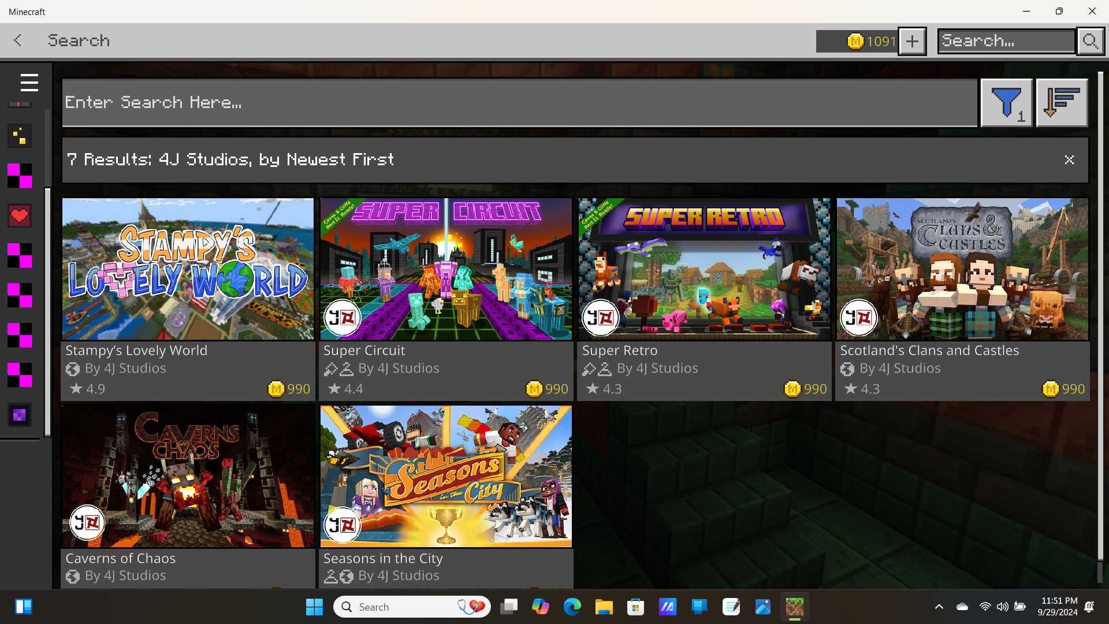This screenshot has height=624, width=1109.
Task: Open Caverns of Chaos listing
Action: pyautogui.click(x=188, y=477)
